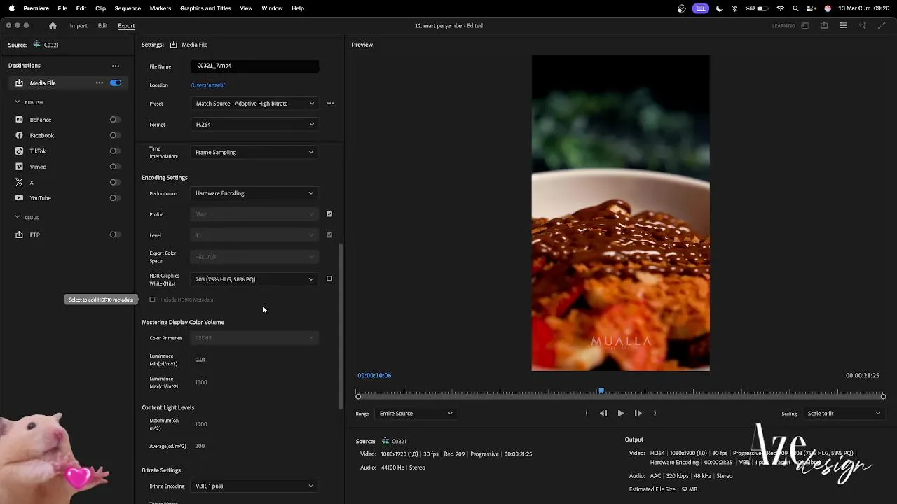The image size is (897, 504).
Task: Uncheck the Level match-source checkbox
Action: click(x=329, y=235)
